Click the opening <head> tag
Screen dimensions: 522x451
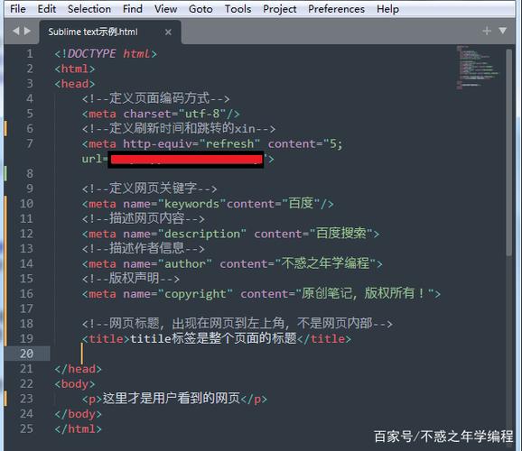click(75, 84)
